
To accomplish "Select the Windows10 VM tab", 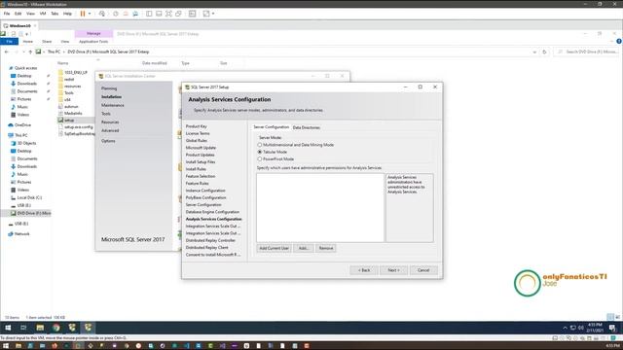I will point(19,26).
